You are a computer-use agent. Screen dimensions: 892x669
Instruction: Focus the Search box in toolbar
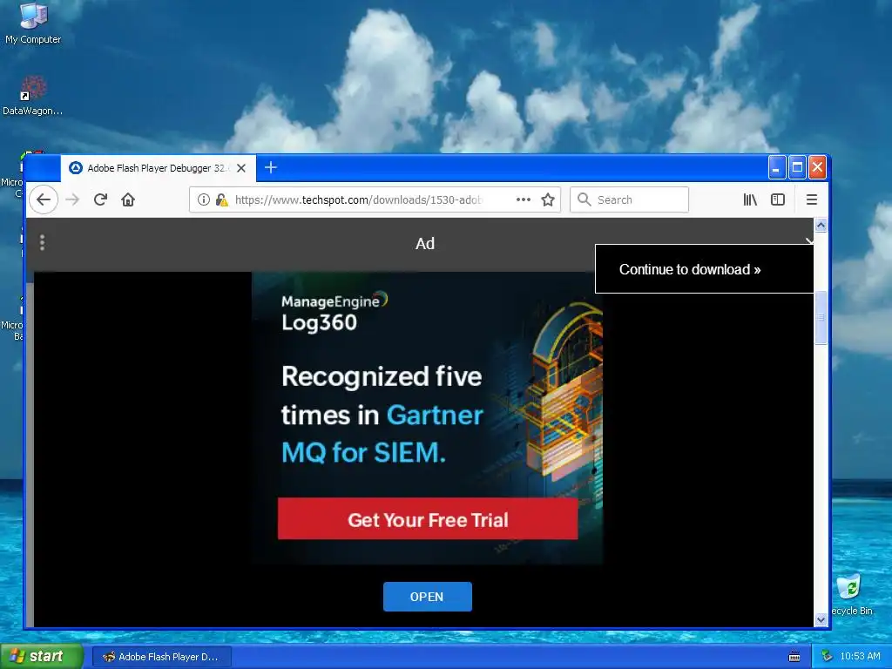coord(629,199)
